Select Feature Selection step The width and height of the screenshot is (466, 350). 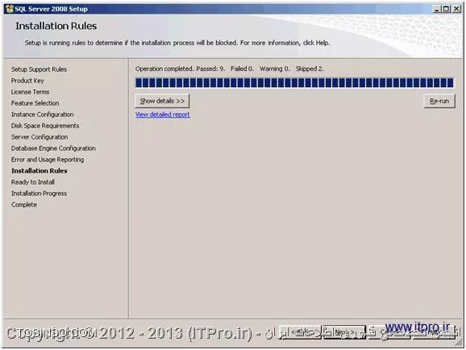click(35, 103)
